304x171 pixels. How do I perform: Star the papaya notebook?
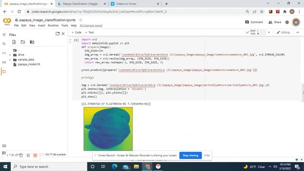click(x=81, y=20)
